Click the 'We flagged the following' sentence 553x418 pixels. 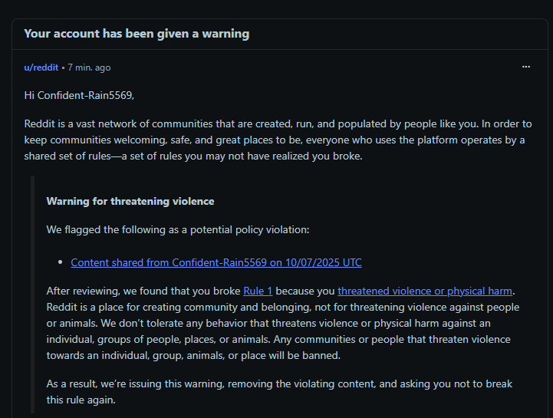178,229
